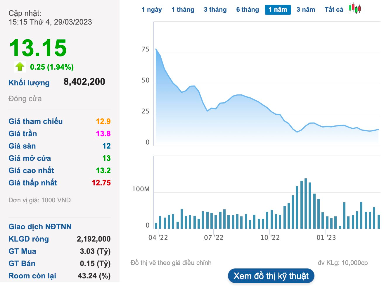Image resolution: width=384 pixels, height=286 pixels.
Task: Select the "1 ngày" time range
Action: point(152,9)
